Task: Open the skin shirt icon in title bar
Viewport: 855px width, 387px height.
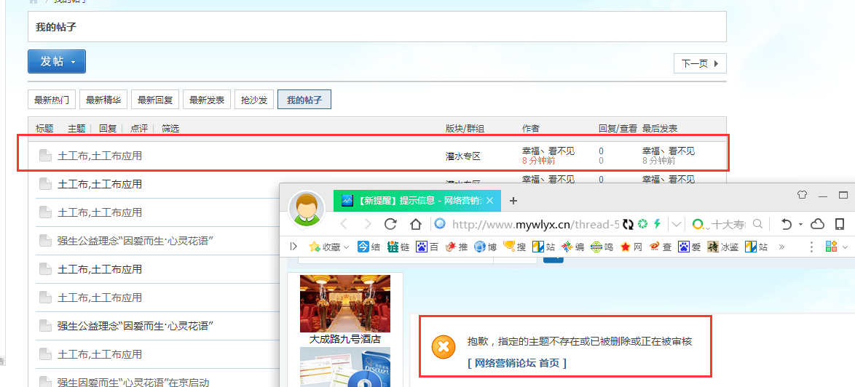Action: tap(802, 195)
